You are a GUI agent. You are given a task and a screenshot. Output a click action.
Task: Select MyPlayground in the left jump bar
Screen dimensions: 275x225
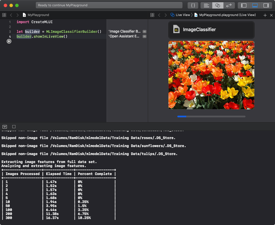38,15
